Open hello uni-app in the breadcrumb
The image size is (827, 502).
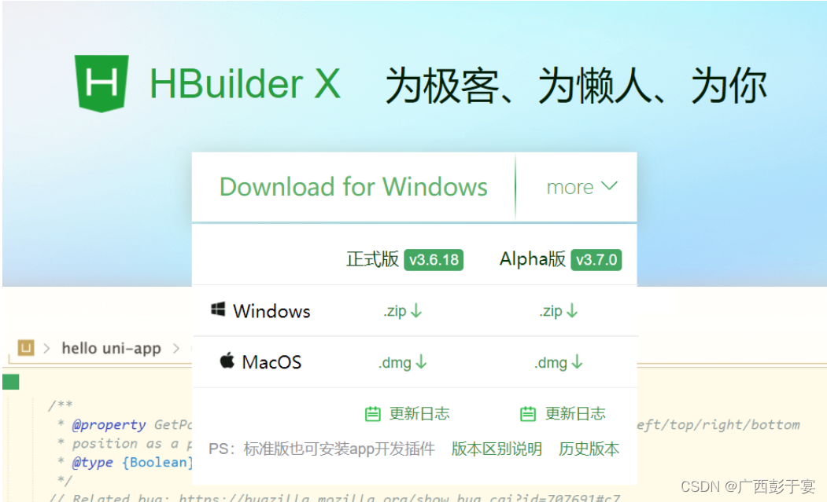(x=111, y=348)
